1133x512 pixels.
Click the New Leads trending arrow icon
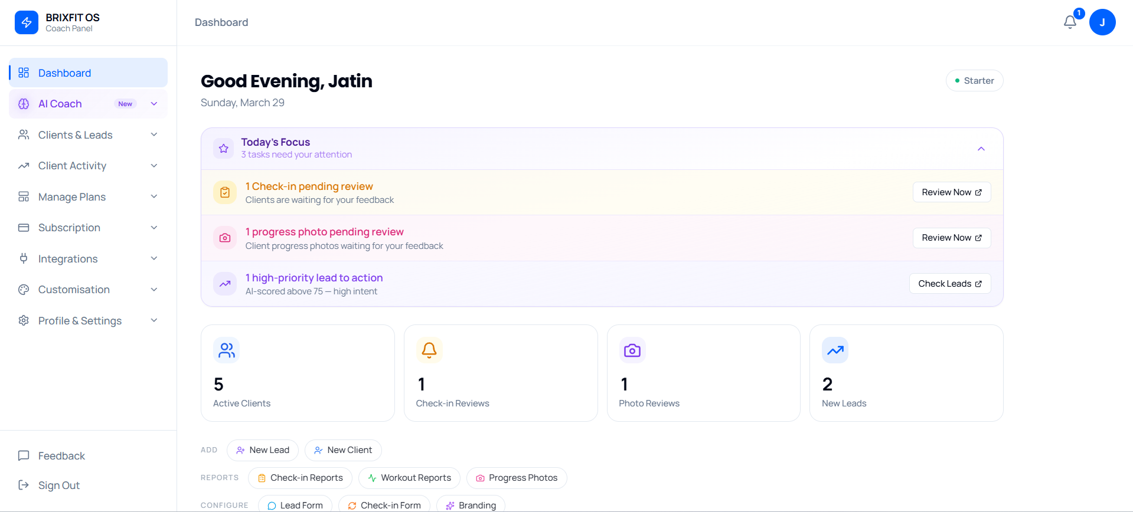(835, 350)
